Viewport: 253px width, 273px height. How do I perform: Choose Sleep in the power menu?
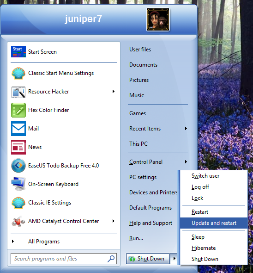pyautogui.click(x=214, y=237)
